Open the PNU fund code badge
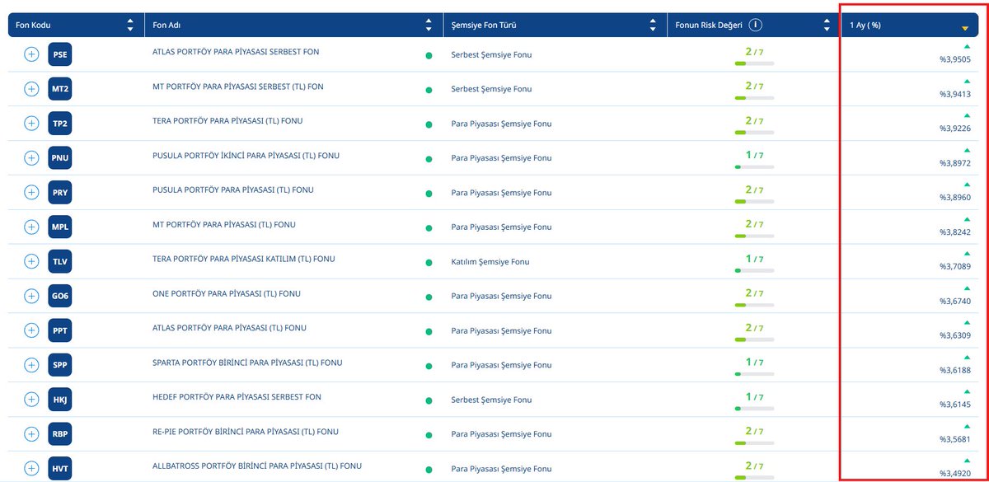Screen dimensions: 989x482 [60, 158]
